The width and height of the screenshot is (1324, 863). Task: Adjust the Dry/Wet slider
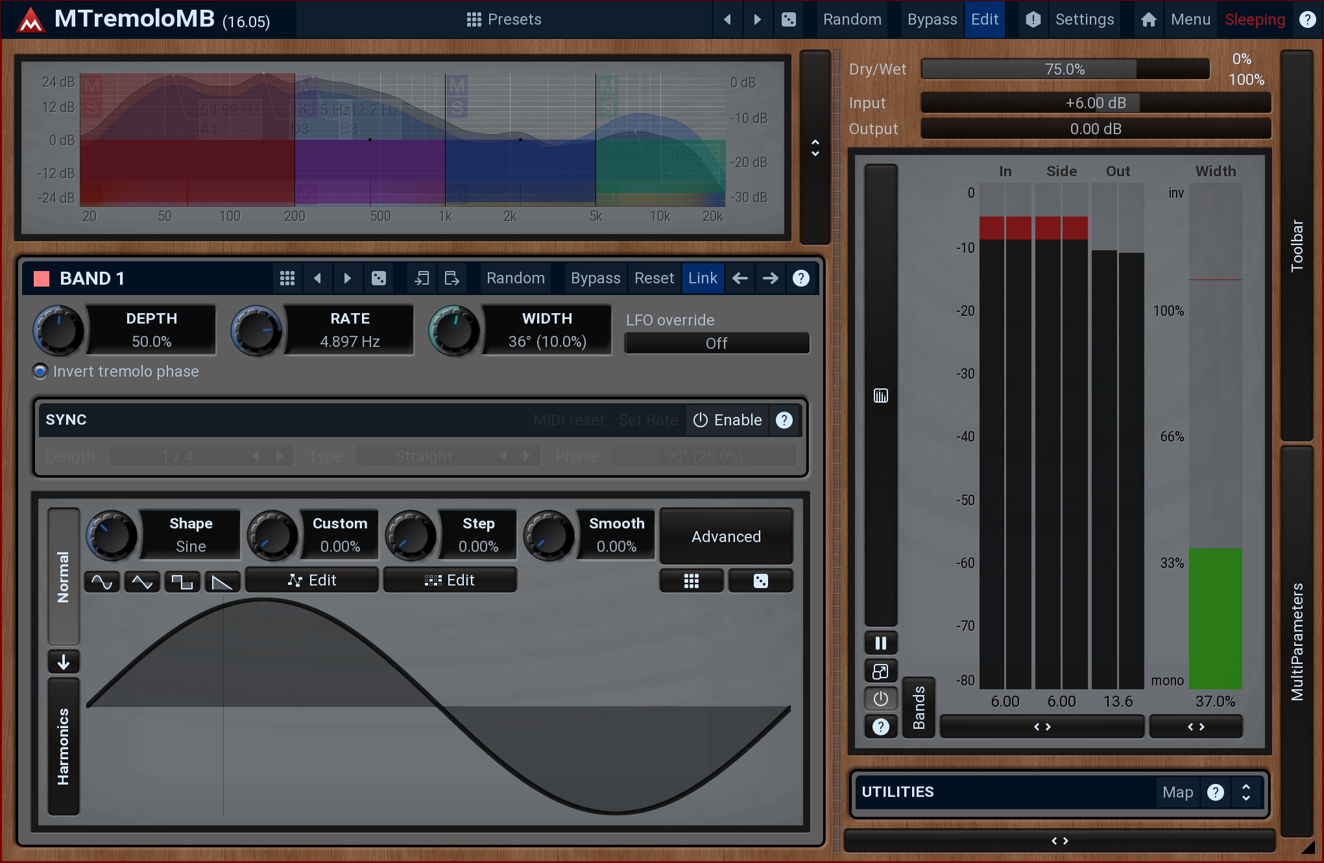click(x=1065, y=69)
